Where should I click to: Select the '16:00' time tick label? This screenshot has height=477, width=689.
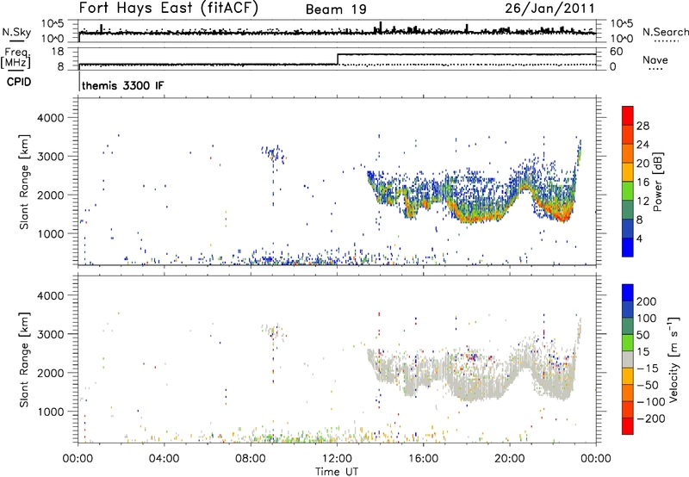[423, 459]
